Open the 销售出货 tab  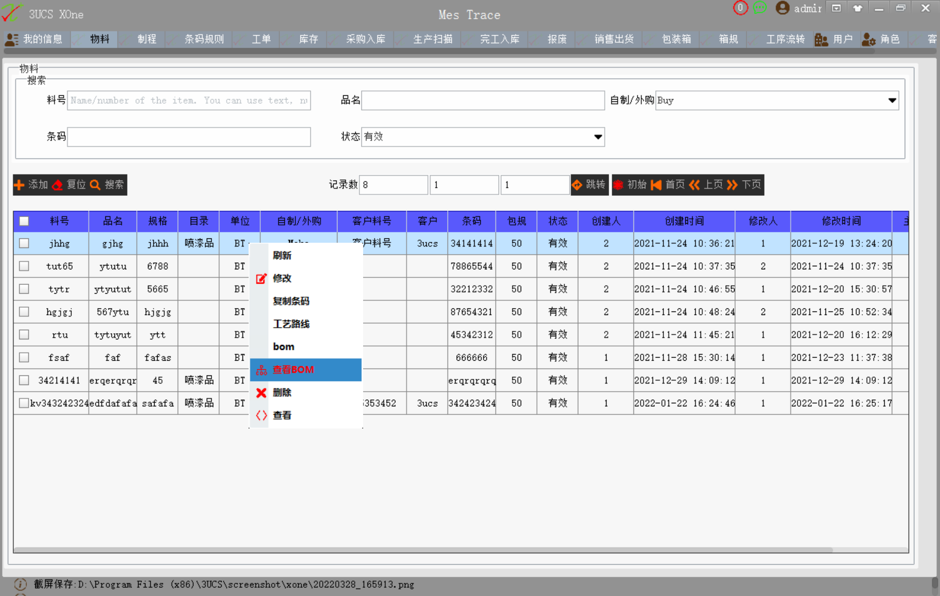click(x=609, y=39)
